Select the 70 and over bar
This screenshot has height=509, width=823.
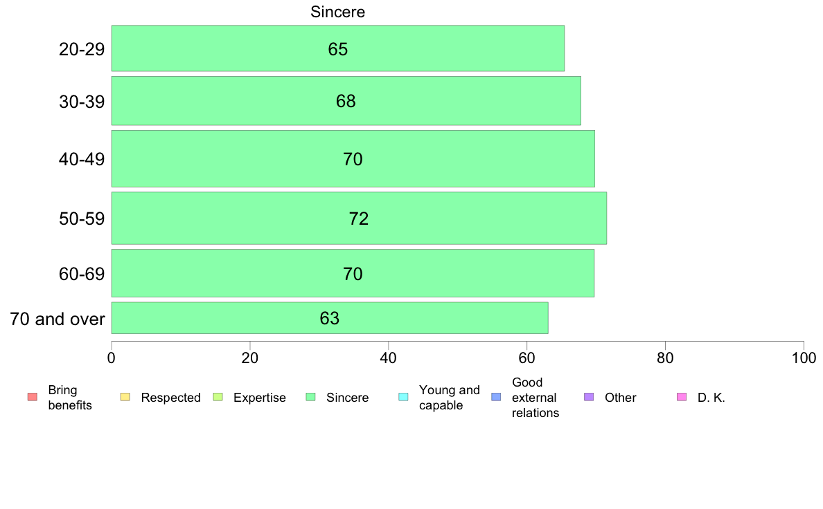tap(330, 317)
